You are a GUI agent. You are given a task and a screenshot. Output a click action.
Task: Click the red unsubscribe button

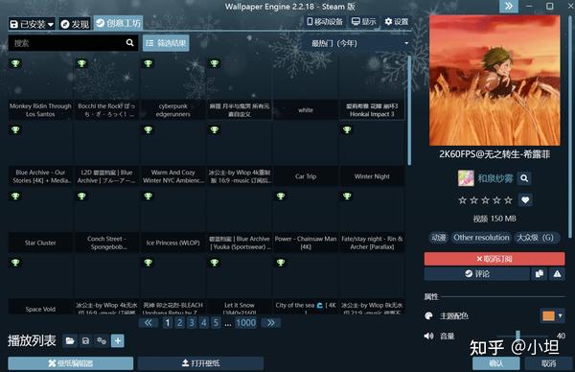(494, 259)
